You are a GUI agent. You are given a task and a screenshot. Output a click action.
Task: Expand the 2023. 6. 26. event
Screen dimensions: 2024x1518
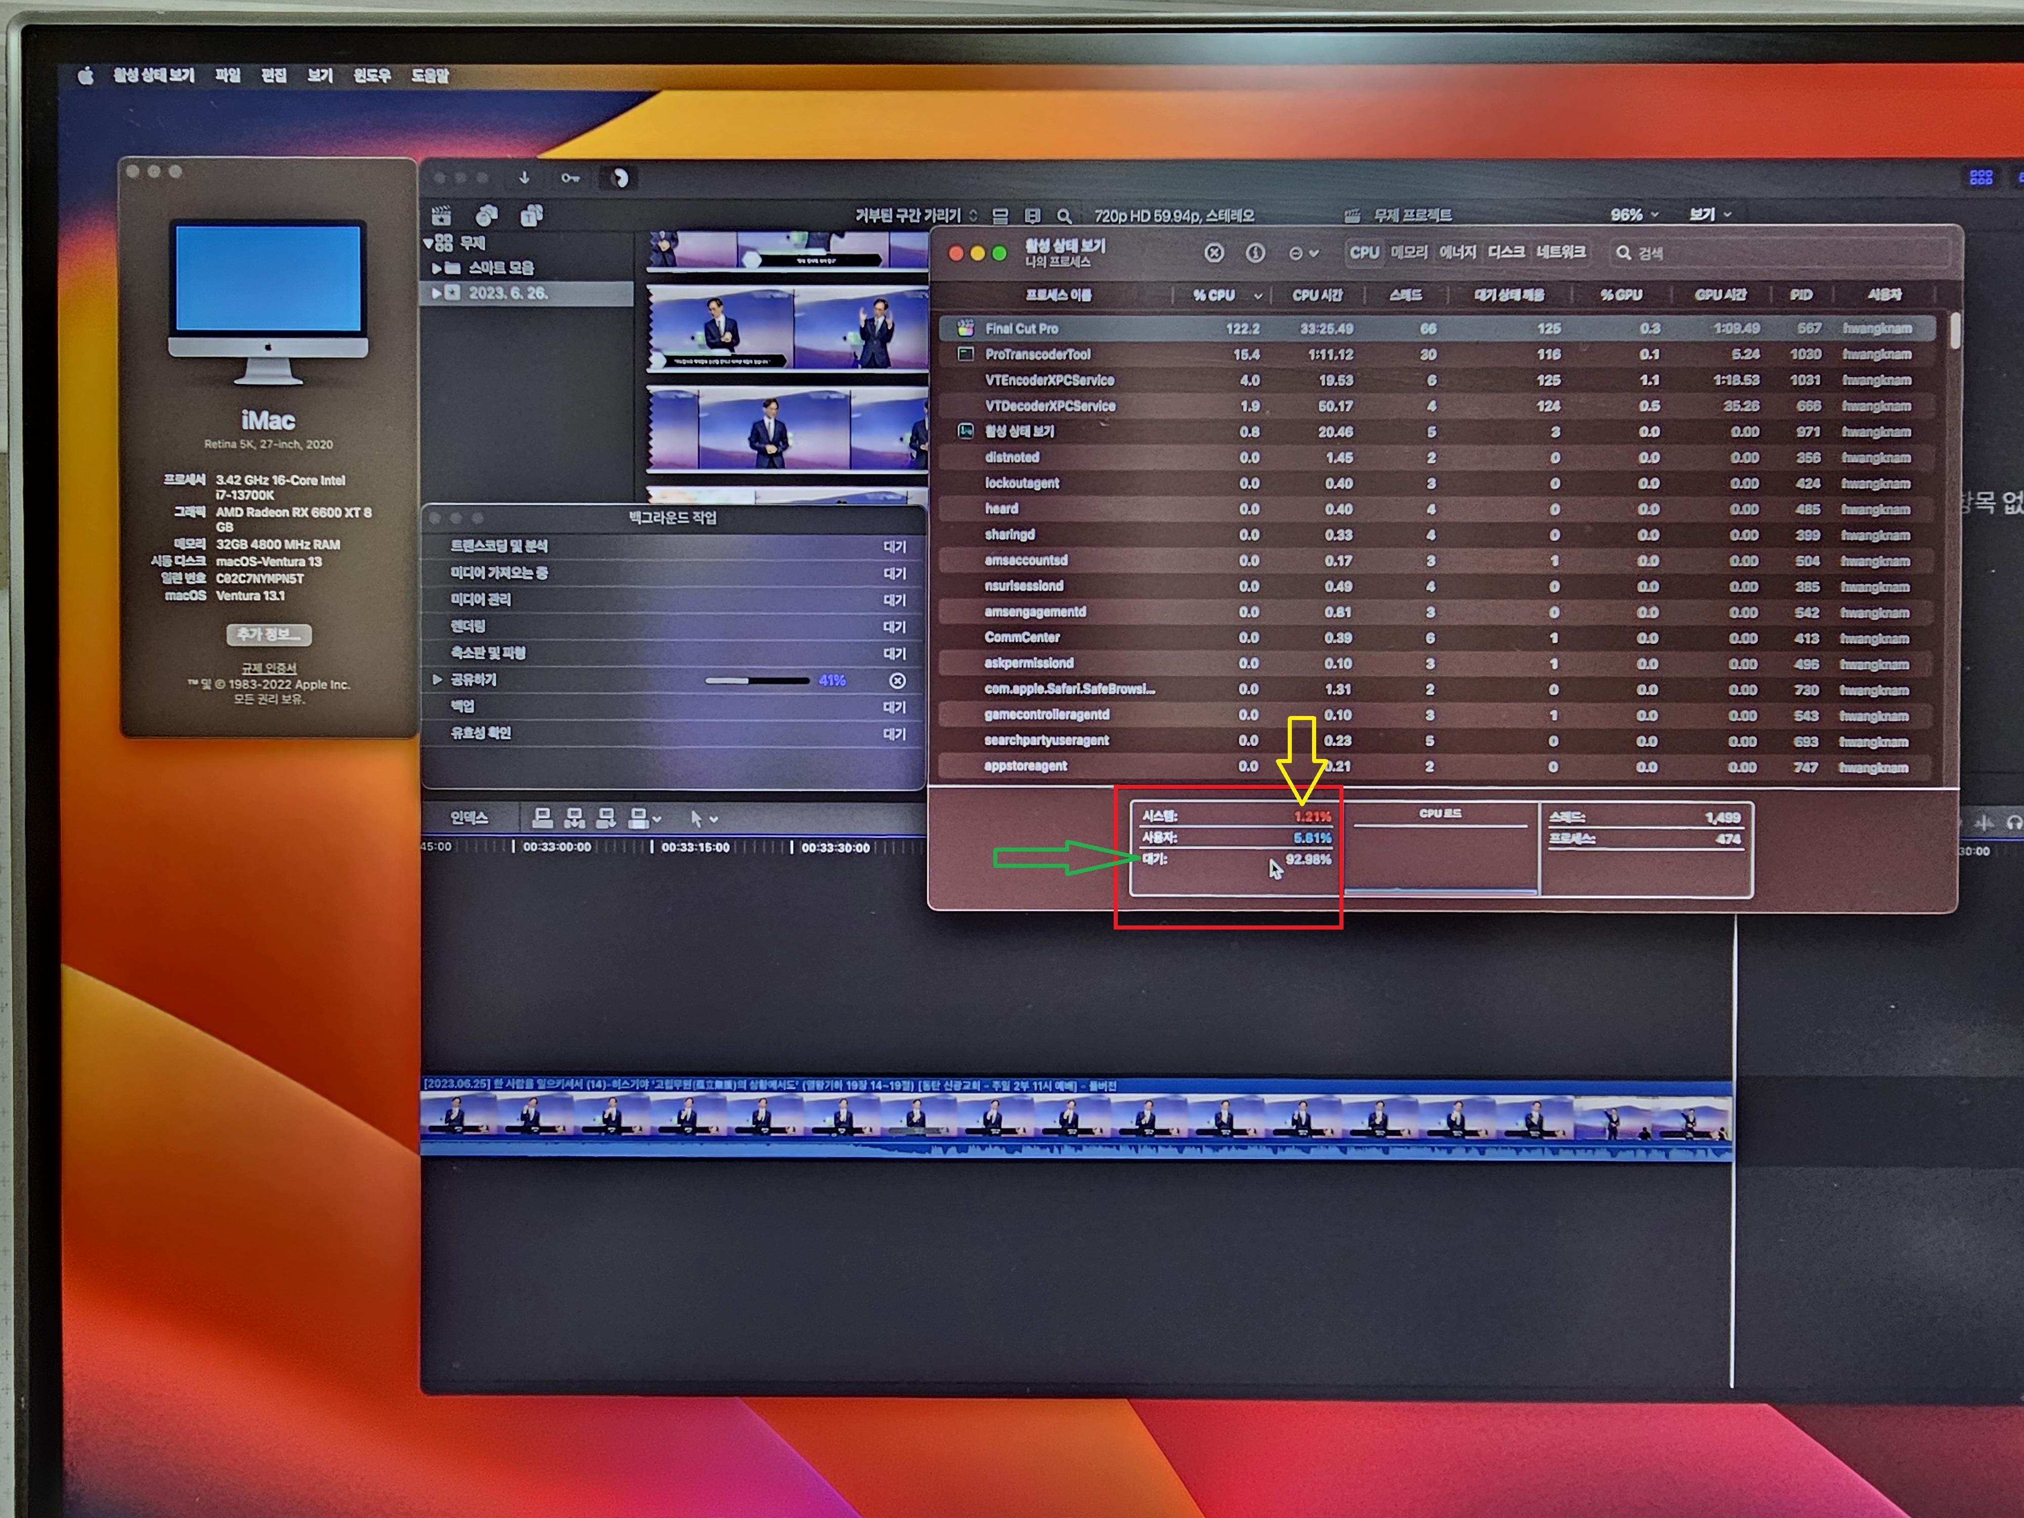[x=437, y=293]
